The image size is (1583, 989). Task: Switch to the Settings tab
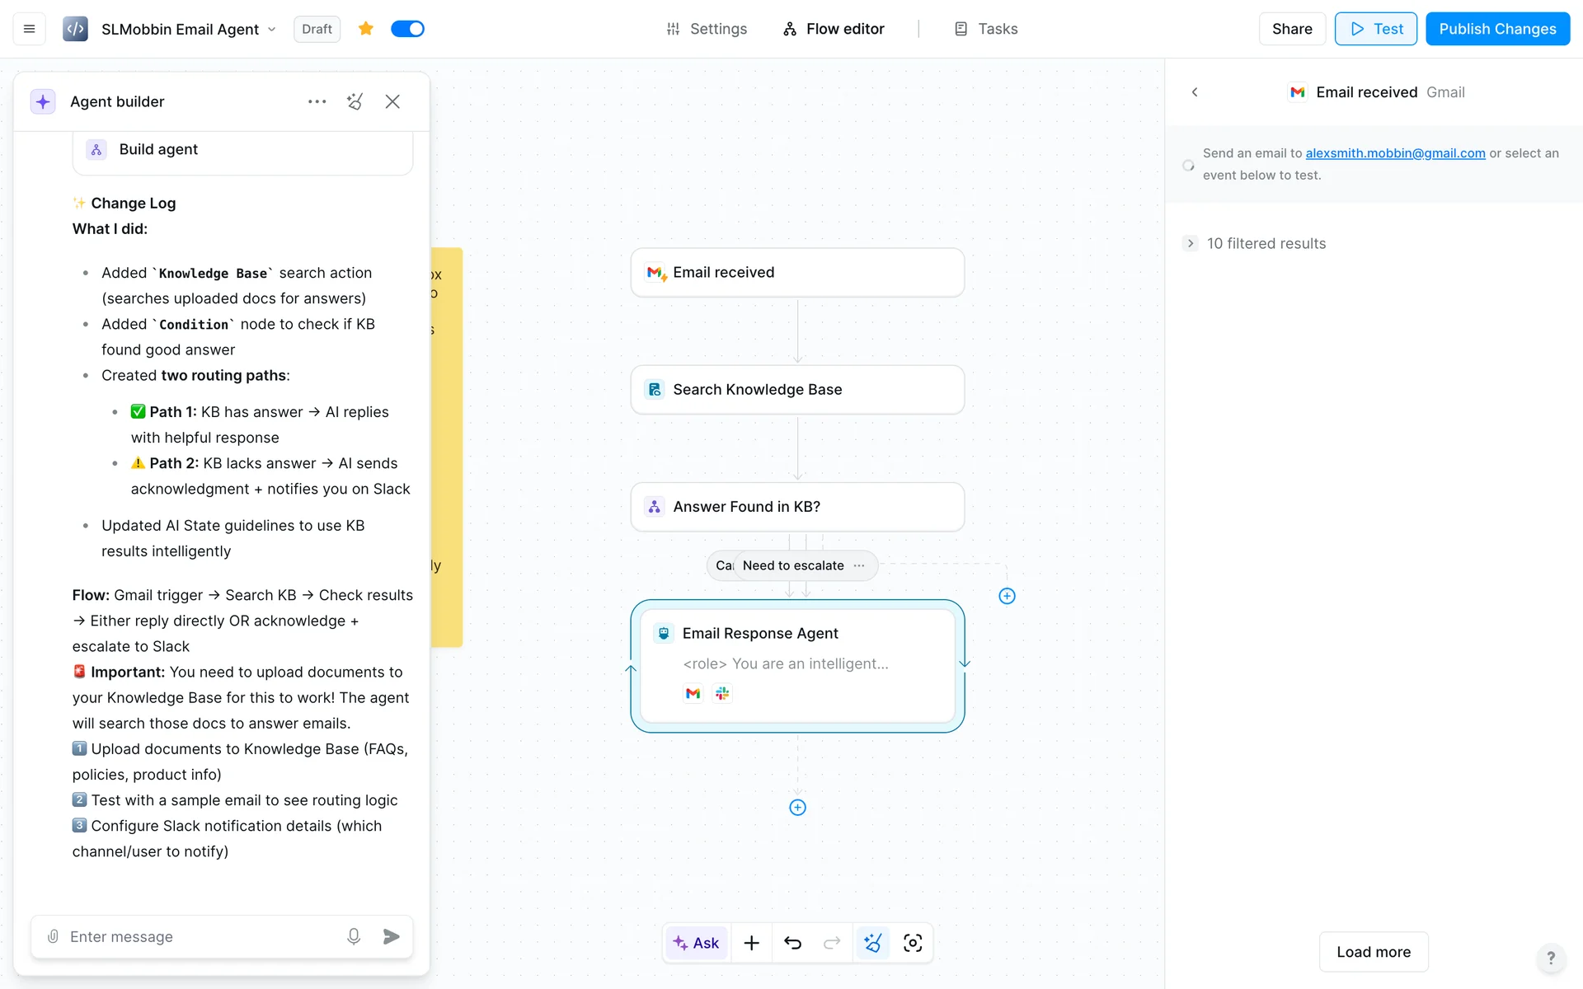(x=707, y=29)
